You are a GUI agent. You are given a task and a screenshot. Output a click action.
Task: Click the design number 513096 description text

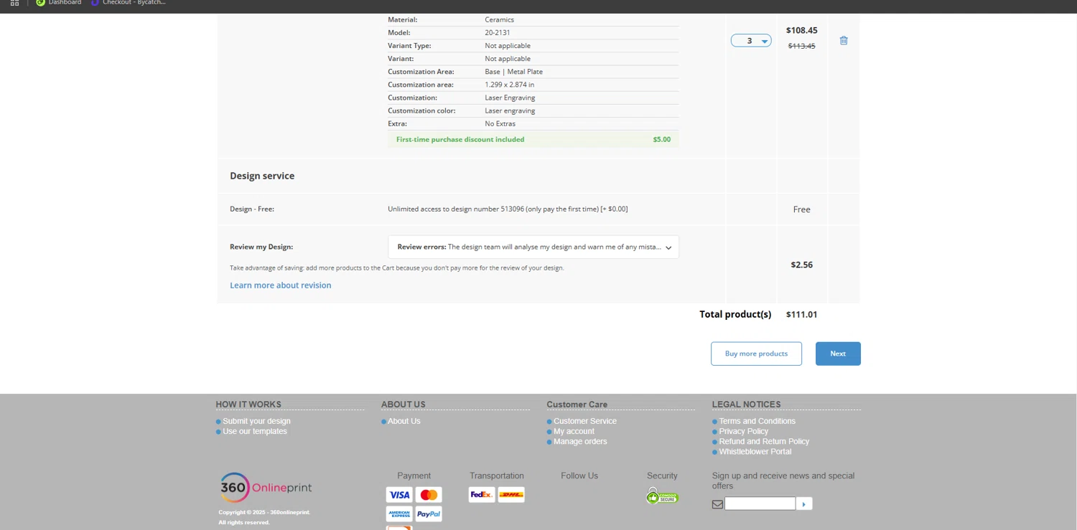pyautogui.click(x=508, y=209)
